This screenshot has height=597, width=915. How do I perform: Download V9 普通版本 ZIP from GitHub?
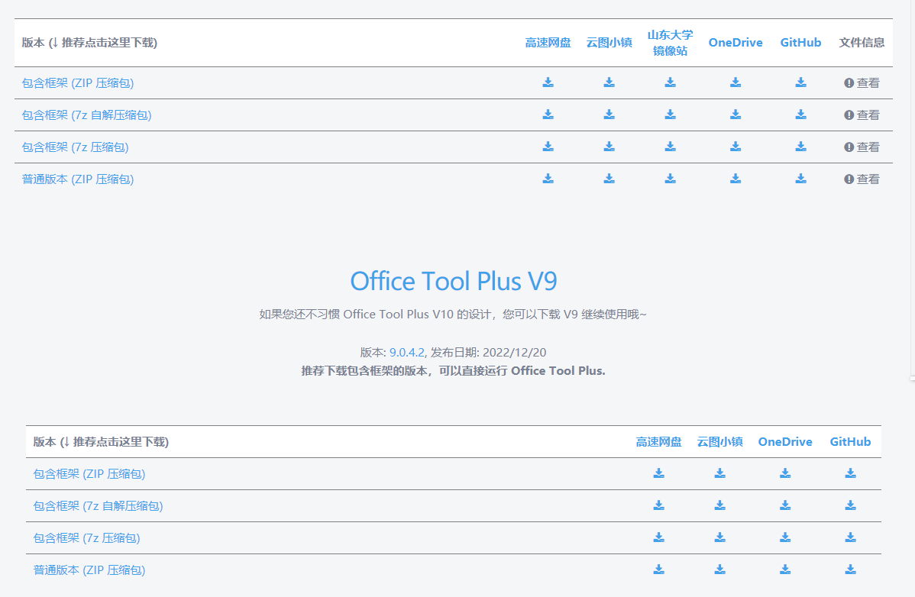coord(851,570)
